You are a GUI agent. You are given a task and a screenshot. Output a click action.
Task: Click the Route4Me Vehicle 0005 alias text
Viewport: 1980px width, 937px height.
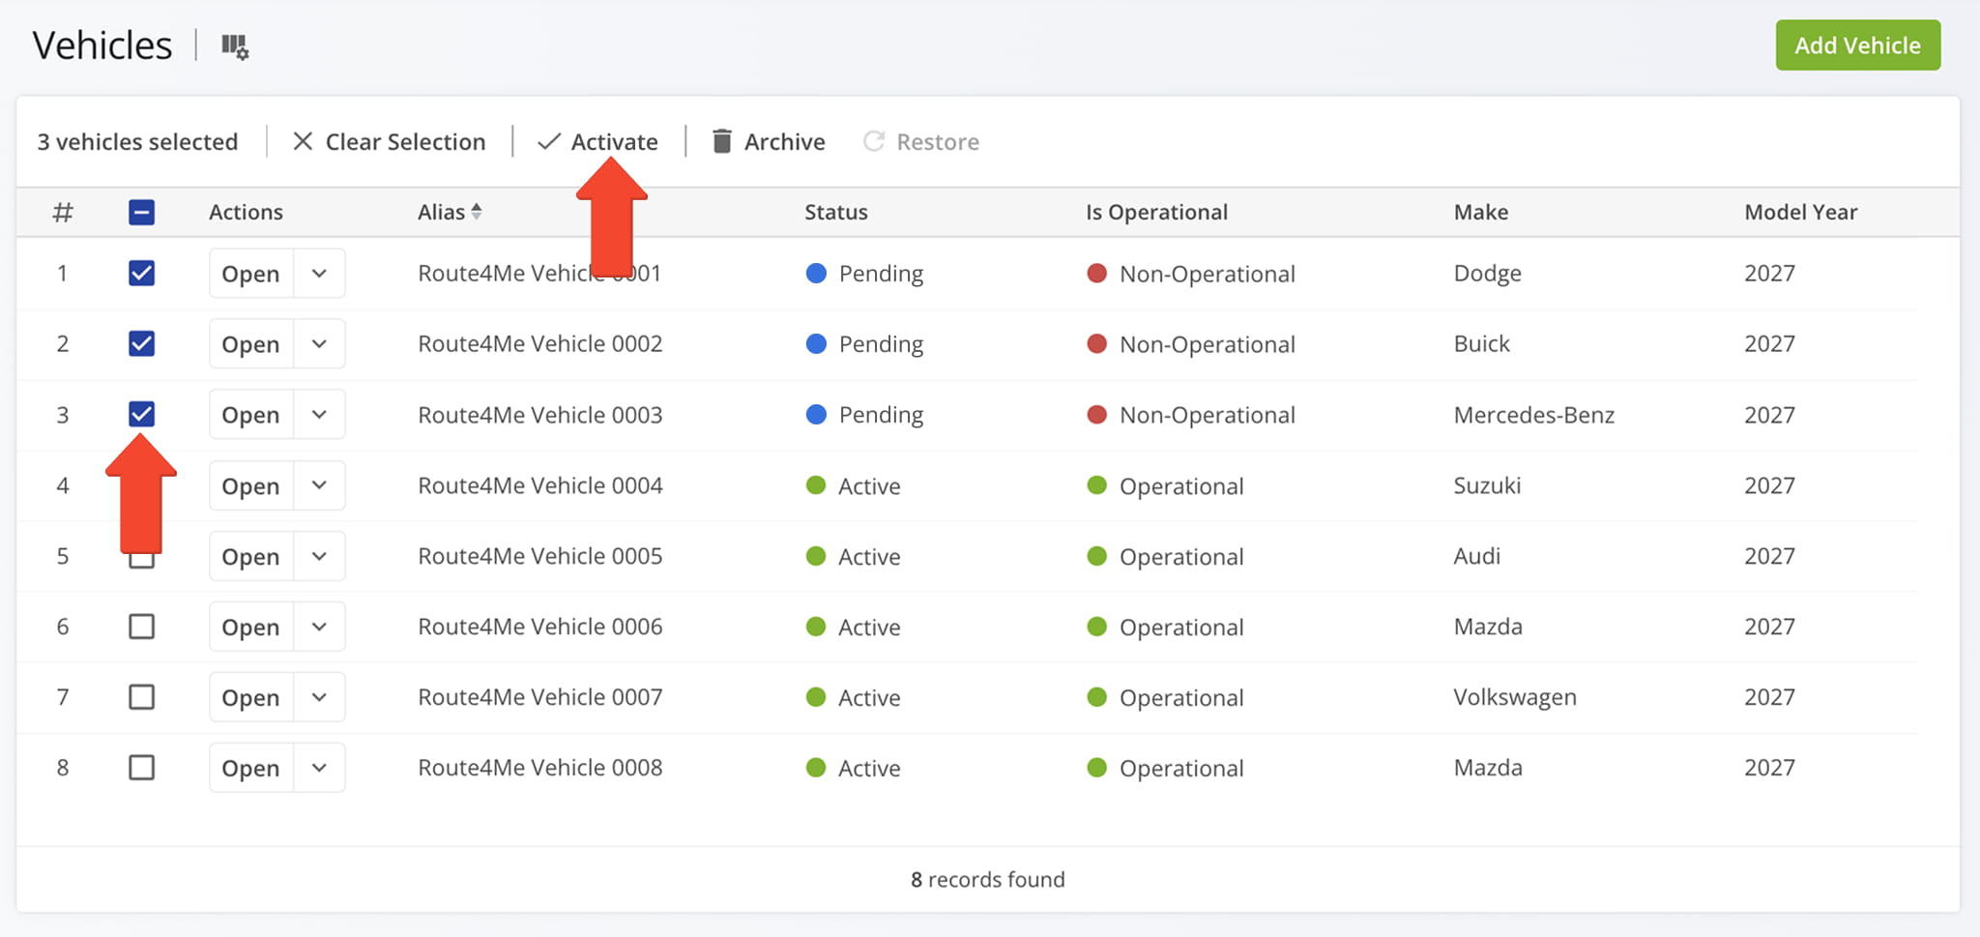coord(539,556)
